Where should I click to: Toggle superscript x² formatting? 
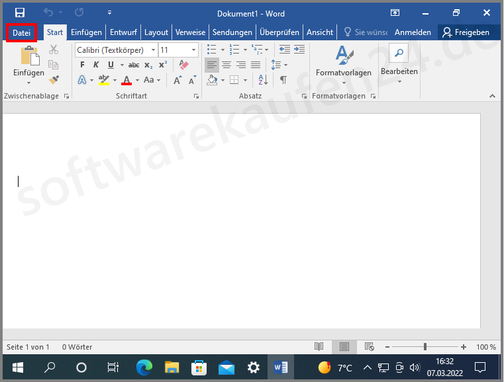[x=163, y=65]
